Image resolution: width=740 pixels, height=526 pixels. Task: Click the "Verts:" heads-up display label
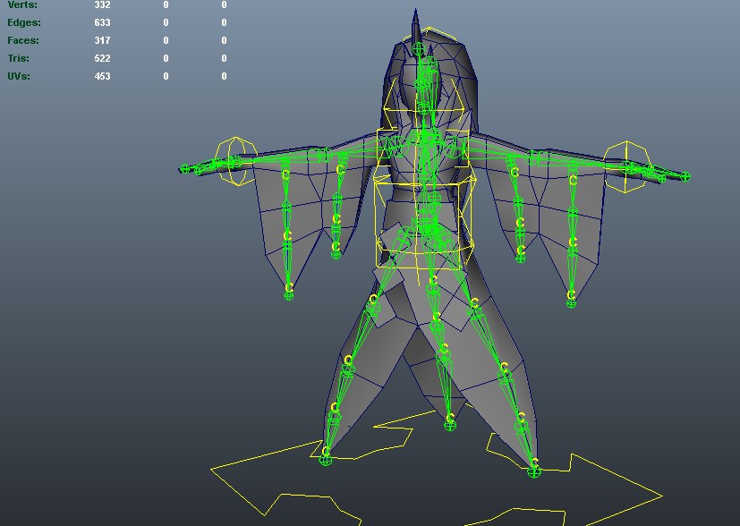(22, 4)
